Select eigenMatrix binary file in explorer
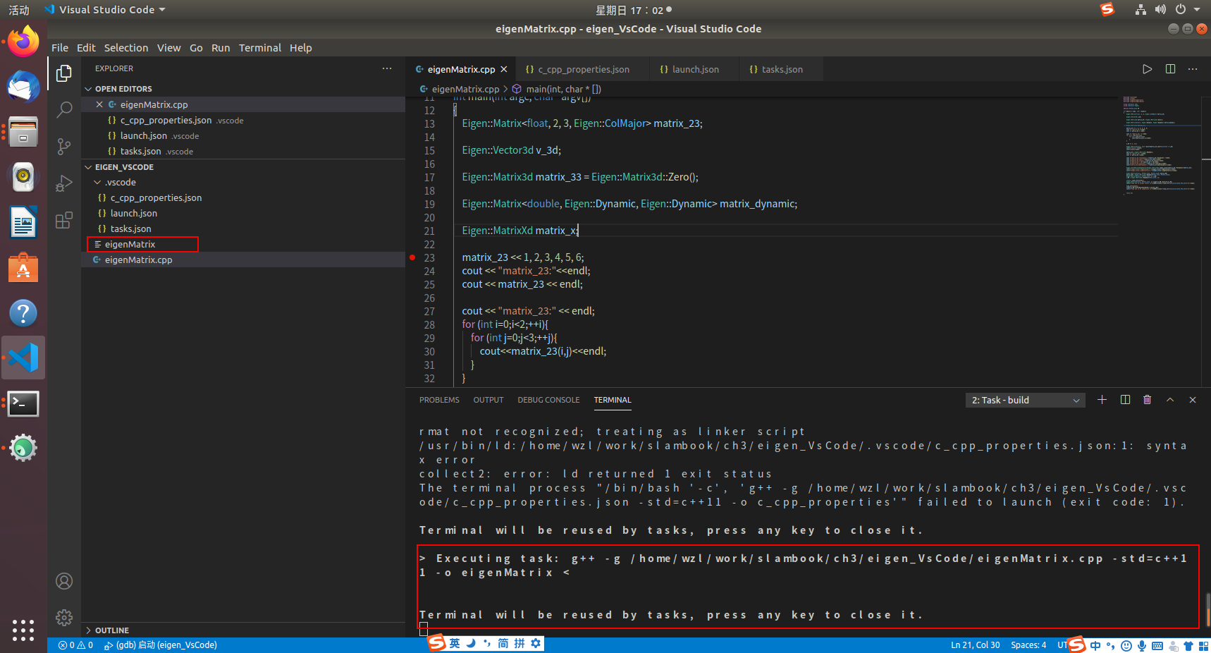This screenshot has width=1211, height=653. tap(243, 244)
